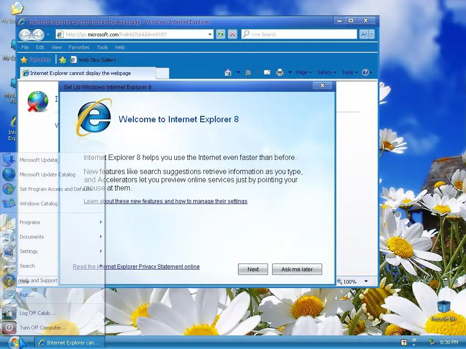Expand Documents submenu in Start menu
Image resolution: width=466 pixels, height=349 pixels.
tap(52, 236)
